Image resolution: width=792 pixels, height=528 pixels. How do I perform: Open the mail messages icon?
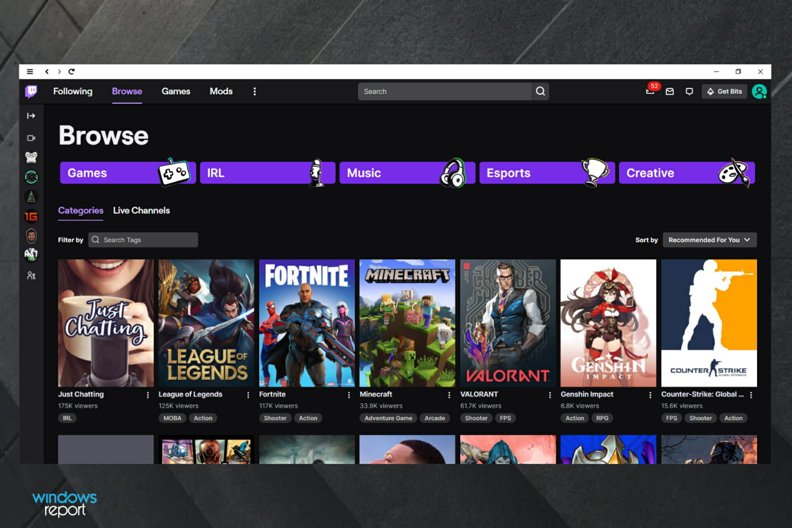point(669,91)
